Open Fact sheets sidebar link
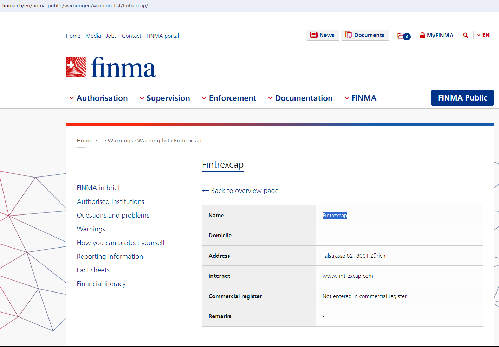The height and width of the screenshot is (347, 499). [x=93, y=270]
